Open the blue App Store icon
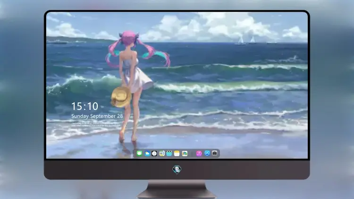Screen dimensions: 354x199 207,153
